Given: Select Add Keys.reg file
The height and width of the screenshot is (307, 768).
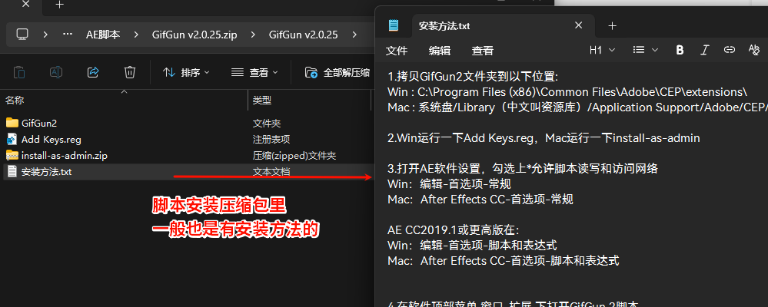Looking at the screenshot, I should pos(52,140).
